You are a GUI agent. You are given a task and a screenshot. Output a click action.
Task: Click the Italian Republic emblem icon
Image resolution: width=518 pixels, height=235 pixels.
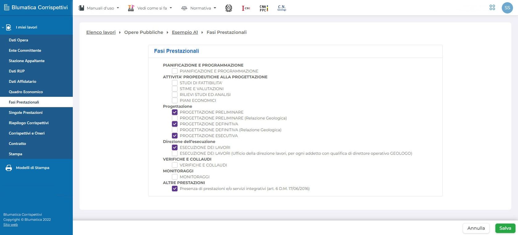tap(228, 8)
